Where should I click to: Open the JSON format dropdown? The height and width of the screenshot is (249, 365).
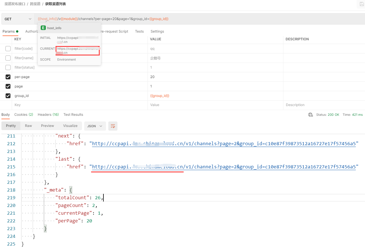pyautogui.click(x=95, y=126)
